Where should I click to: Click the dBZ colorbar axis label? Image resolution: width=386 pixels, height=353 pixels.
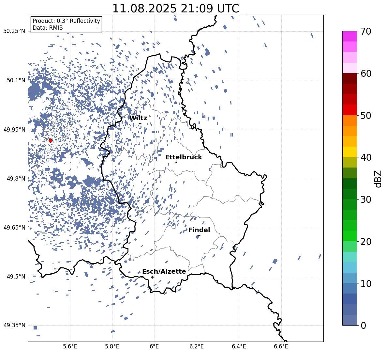coord(379,179)
